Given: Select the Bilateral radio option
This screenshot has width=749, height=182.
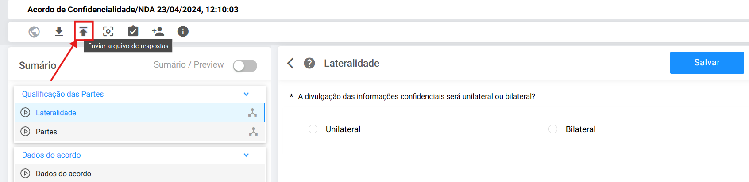Looking at the screenshot, I should pyautogui.click(x=553, y=129).
